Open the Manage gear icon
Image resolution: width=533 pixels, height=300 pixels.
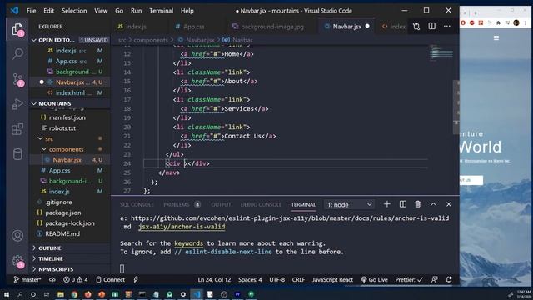click(x=17, y=261)
